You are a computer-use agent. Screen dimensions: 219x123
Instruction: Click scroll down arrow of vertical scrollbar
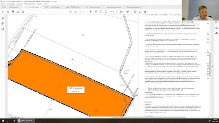tap(210, 115)
